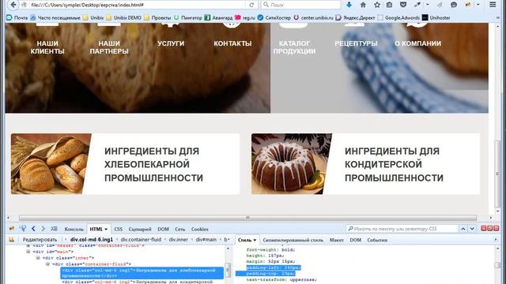Open Проекты bookmark folder
506x284 pixels.
(158, 17)
